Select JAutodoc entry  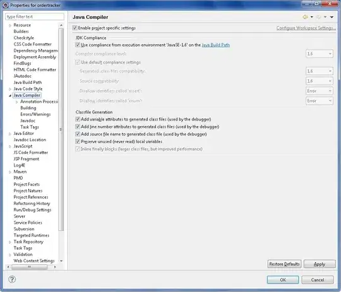click(x=22, y=76)
